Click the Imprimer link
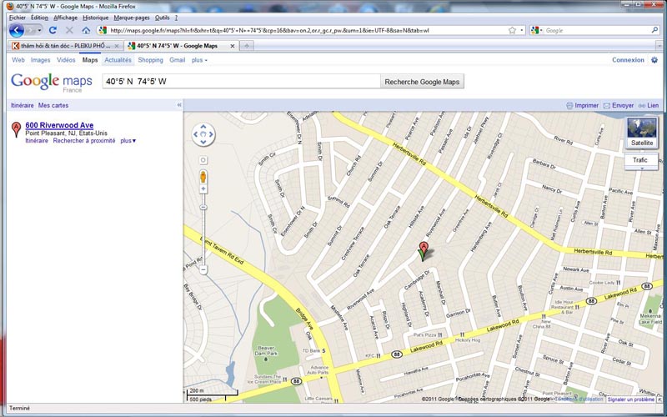This screenshot has width=667, height=417. click(587, 106)
